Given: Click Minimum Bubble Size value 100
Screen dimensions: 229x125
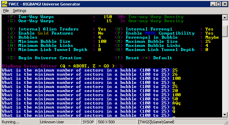Looking at the screenshot, I should click(x=102, y=41).
